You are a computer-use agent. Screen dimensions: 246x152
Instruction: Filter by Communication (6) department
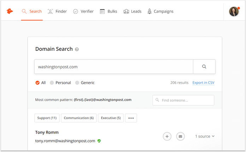tap(79, 118)
